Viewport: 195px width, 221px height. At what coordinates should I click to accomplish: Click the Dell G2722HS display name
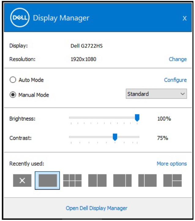coord(86,46)
